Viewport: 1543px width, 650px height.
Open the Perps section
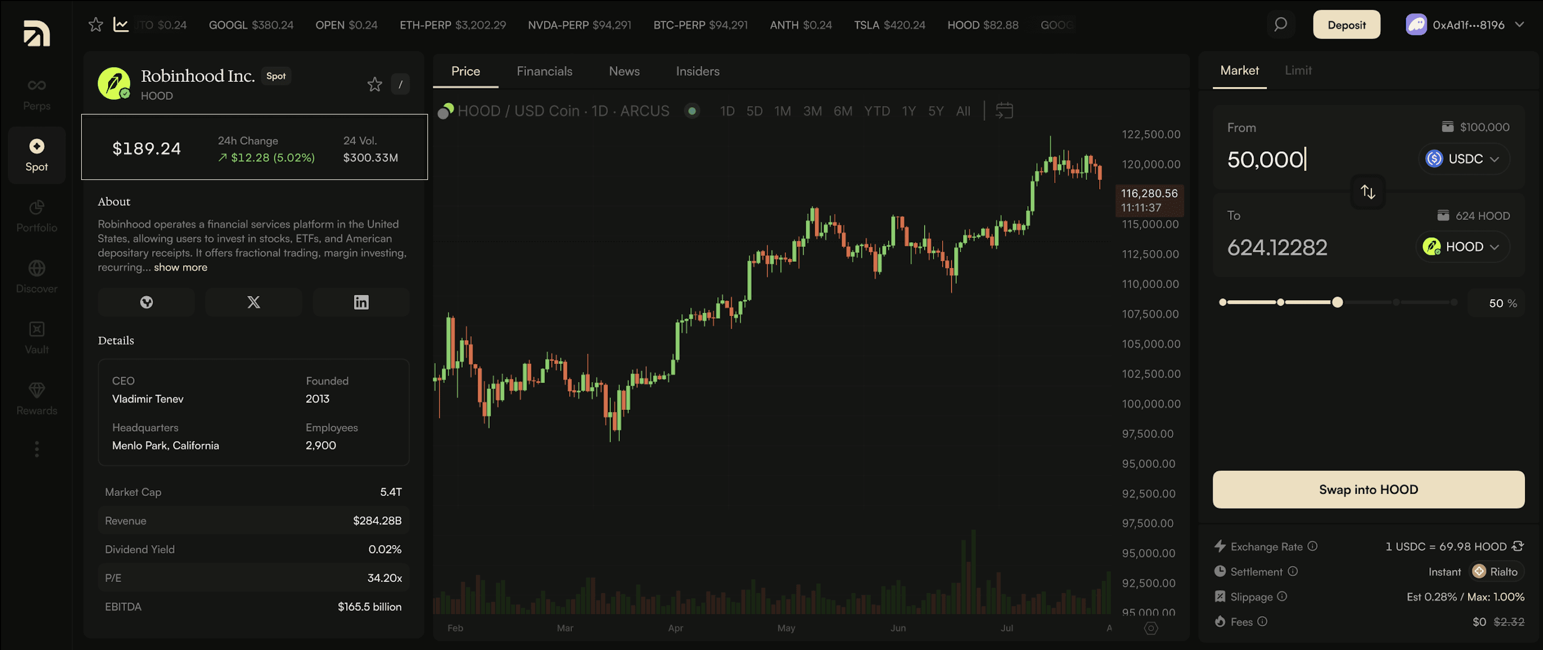coord(36,94)
